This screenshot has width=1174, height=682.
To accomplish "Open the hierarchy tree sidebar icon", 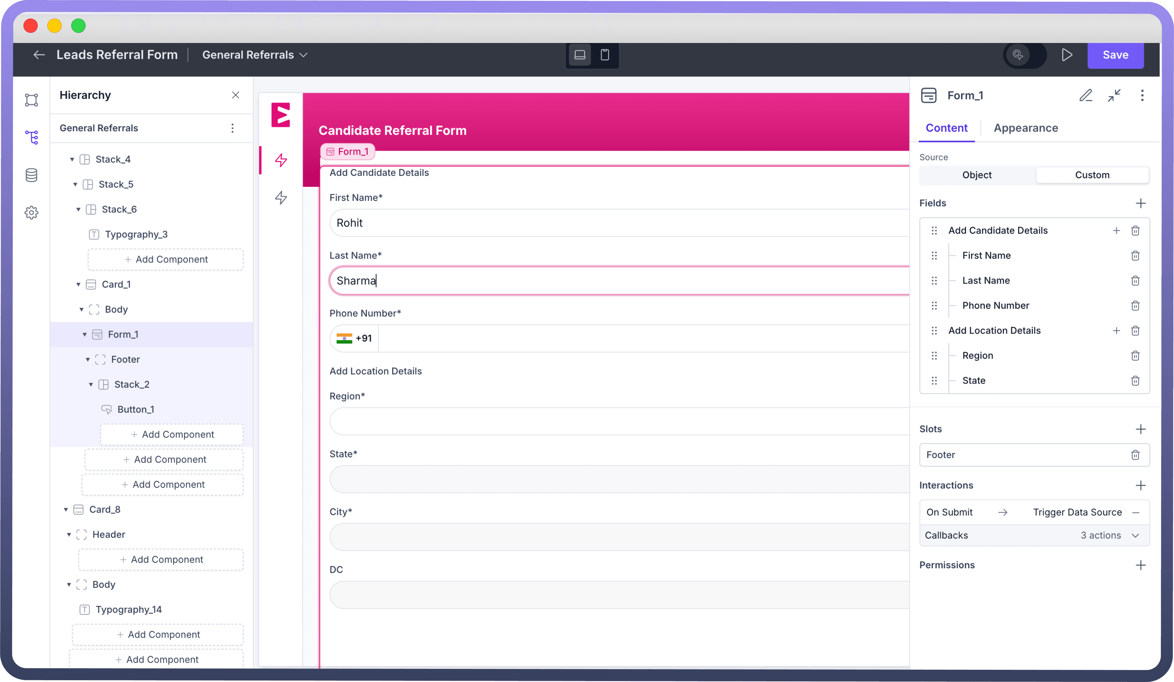I will coord(31,137).
